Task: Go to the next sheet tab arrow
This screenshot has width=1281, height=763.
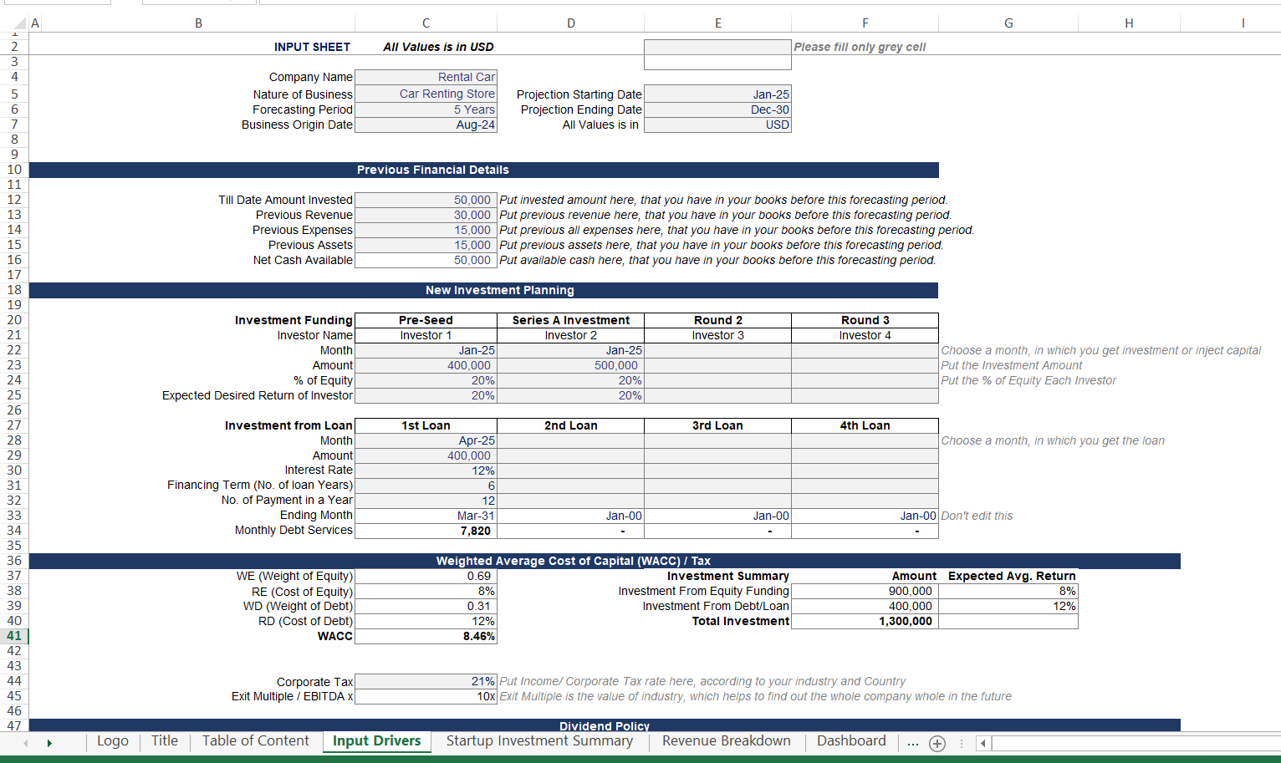Action: pyautogui.click(x=49, y=743)
